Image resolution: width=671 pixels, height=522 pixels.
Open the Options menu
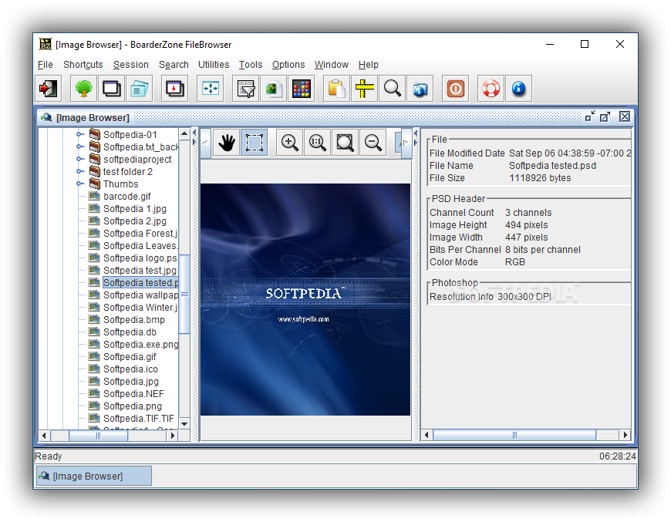tap(288, 65)
